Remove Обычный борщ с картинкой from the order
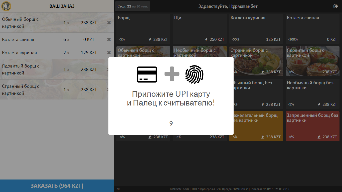 click(x=109, y=22)
